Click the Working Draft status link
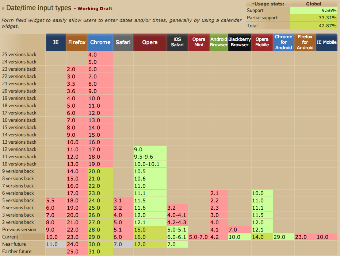Viewport: 340px width, 256px height. click(x=95, y=9)
